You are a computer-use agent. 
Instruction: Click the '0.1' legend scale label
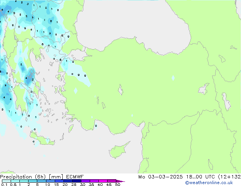click(x=4, y=184)
